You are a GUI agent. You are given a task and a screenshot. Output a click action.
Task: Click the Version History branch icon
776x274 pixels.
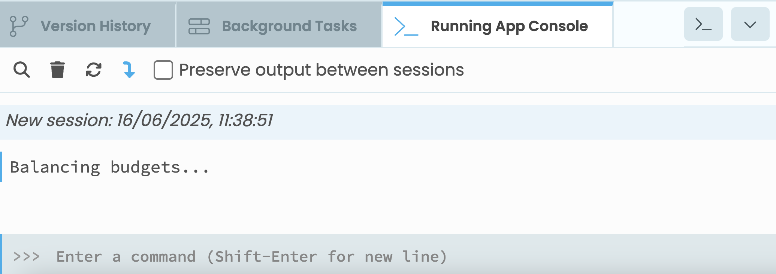pyautogui.click(x=19, y=25)
